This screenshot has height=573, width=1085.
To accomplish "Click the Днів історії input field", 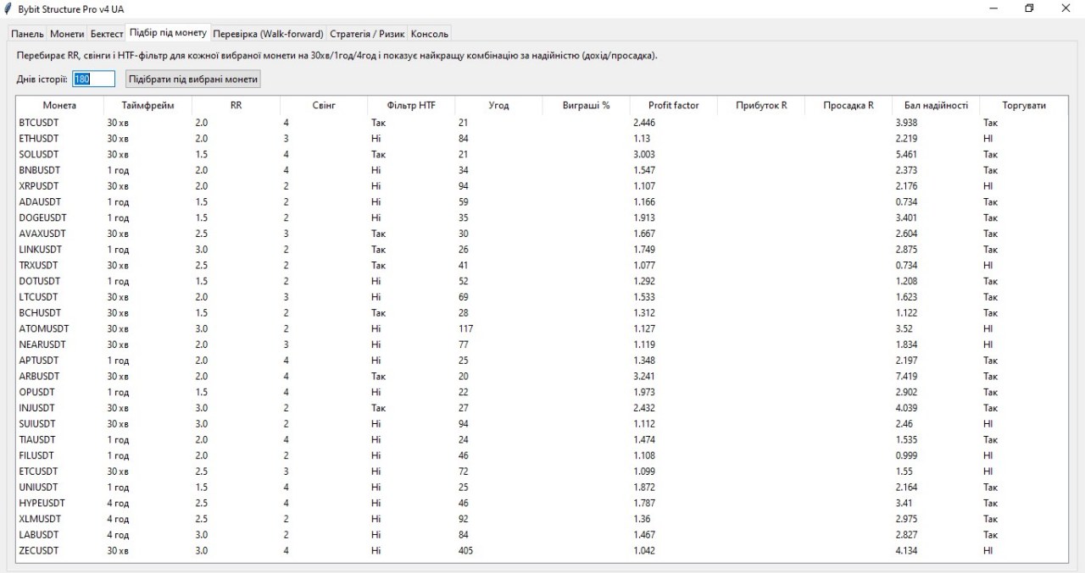I will click(93, 79).
